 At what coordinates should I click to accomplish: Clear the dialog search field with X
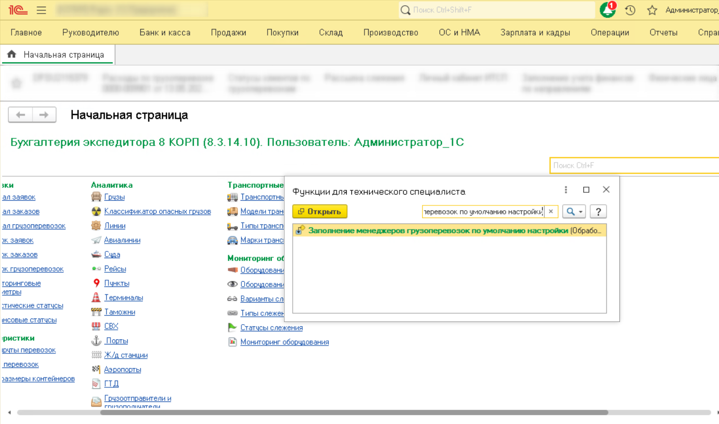[551, 212]
